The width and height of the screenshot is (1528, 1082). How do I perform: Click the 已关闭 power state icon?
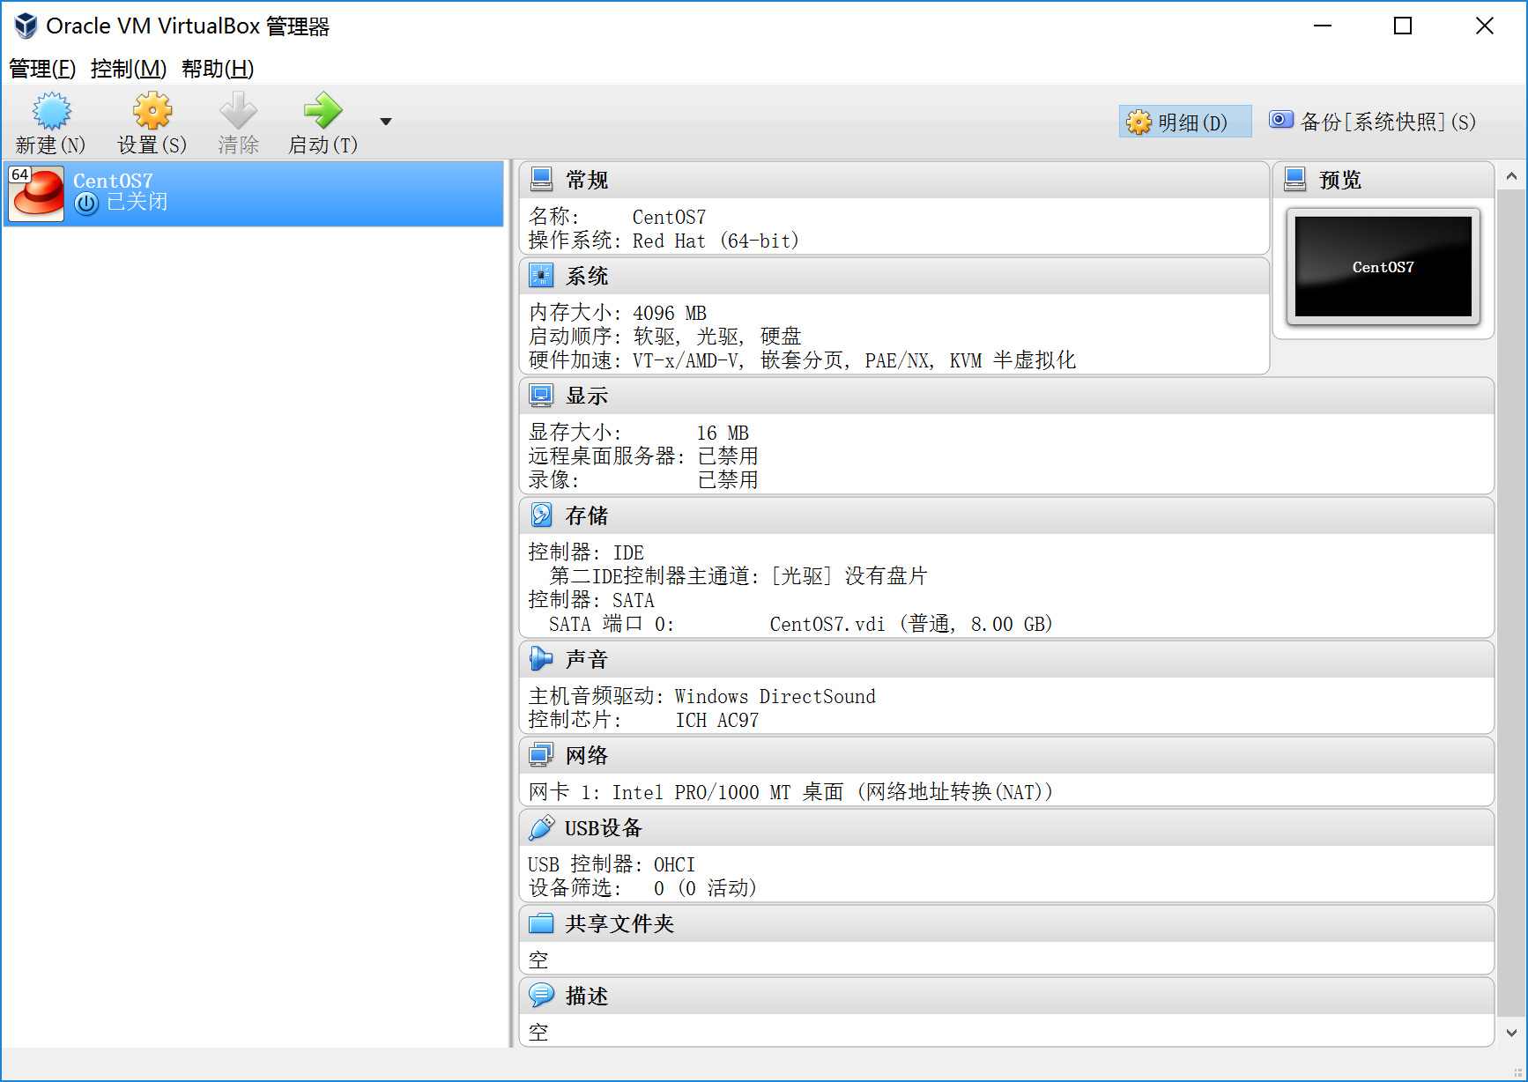pyautogui.click(x=85, y=204)
